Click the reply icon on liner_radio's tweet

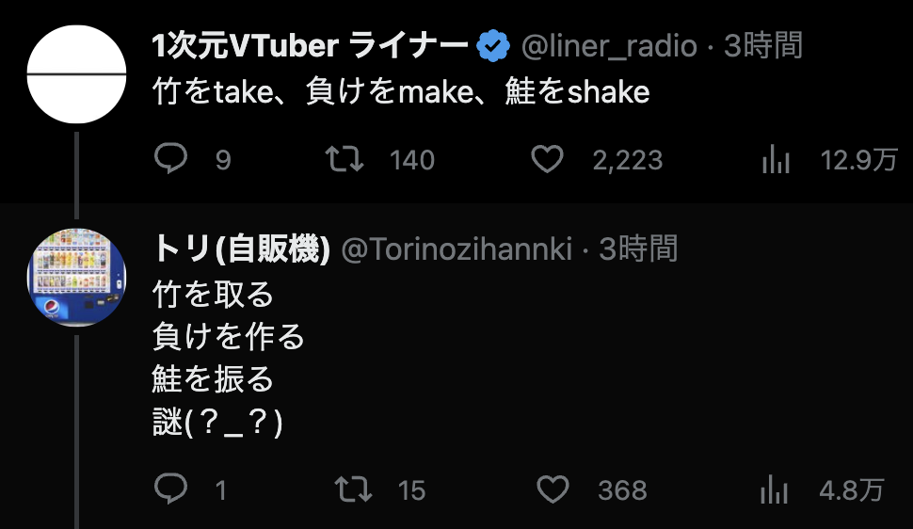coord(170,158)
